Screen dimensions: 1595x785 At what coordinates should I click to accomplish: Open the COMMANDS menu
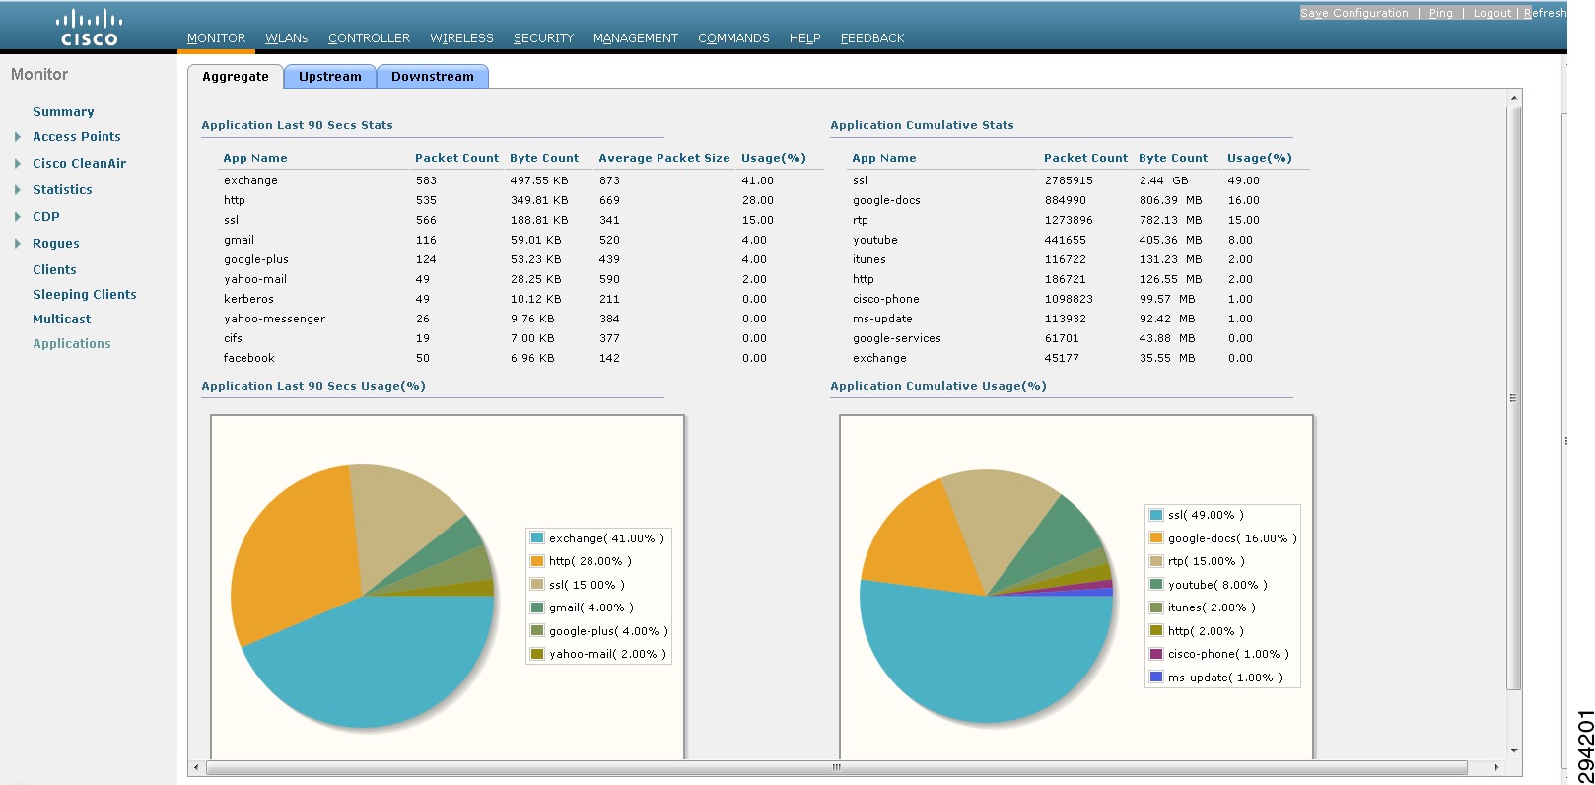pos(733,38)
